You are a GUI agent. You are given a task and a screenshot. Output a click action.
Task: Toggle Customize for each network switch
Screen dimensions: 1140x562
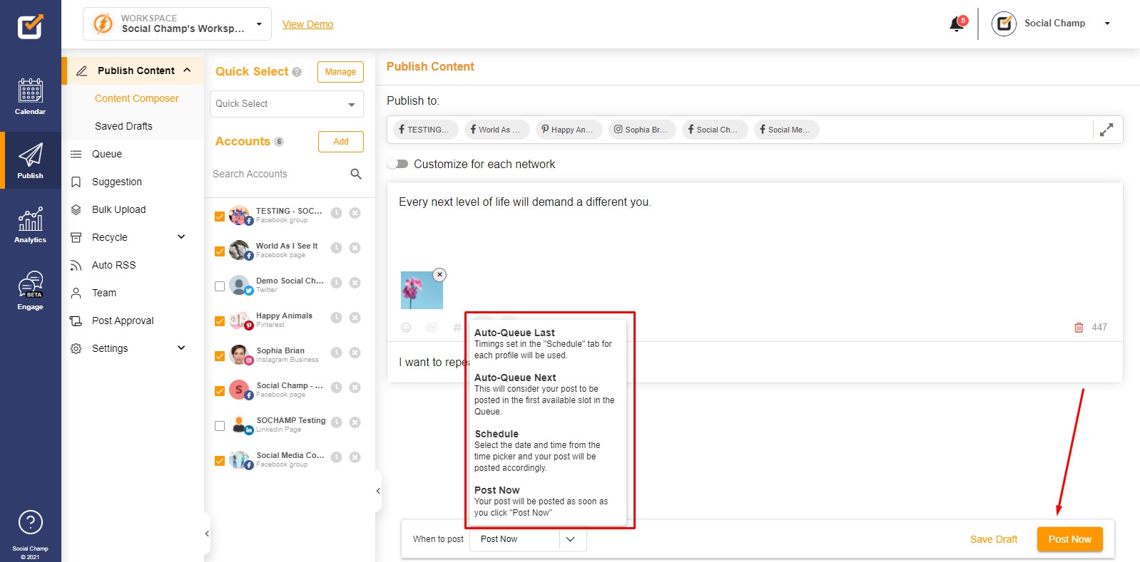tap(397, 164)
